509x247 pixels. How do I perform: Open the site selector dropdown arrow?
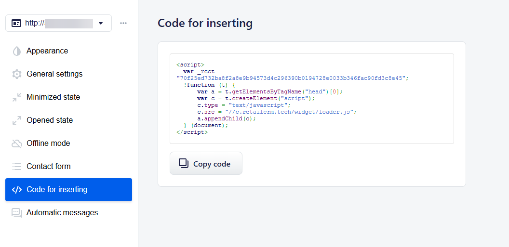click(101, 23)
